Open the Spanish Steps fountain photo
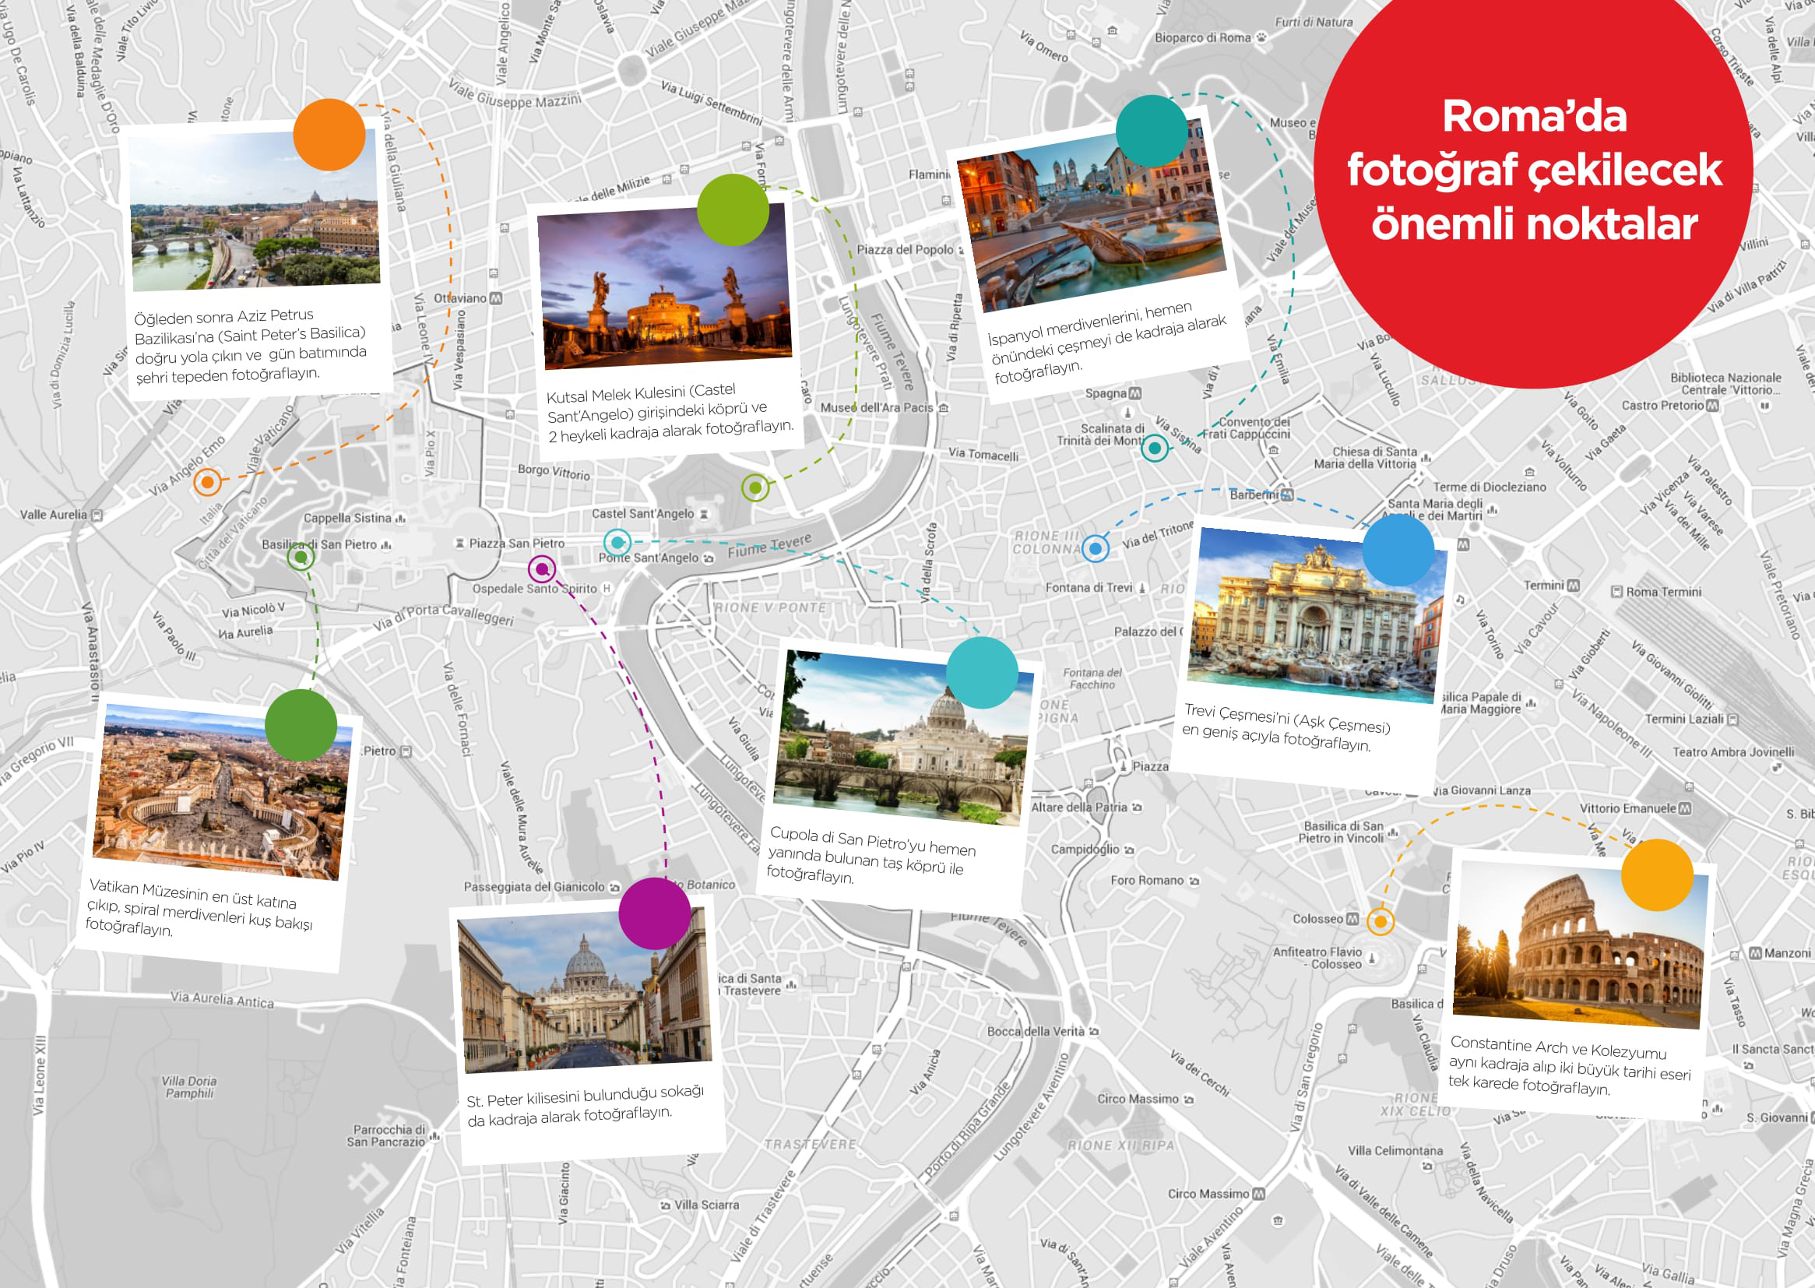 click(x=1091, y=216)
